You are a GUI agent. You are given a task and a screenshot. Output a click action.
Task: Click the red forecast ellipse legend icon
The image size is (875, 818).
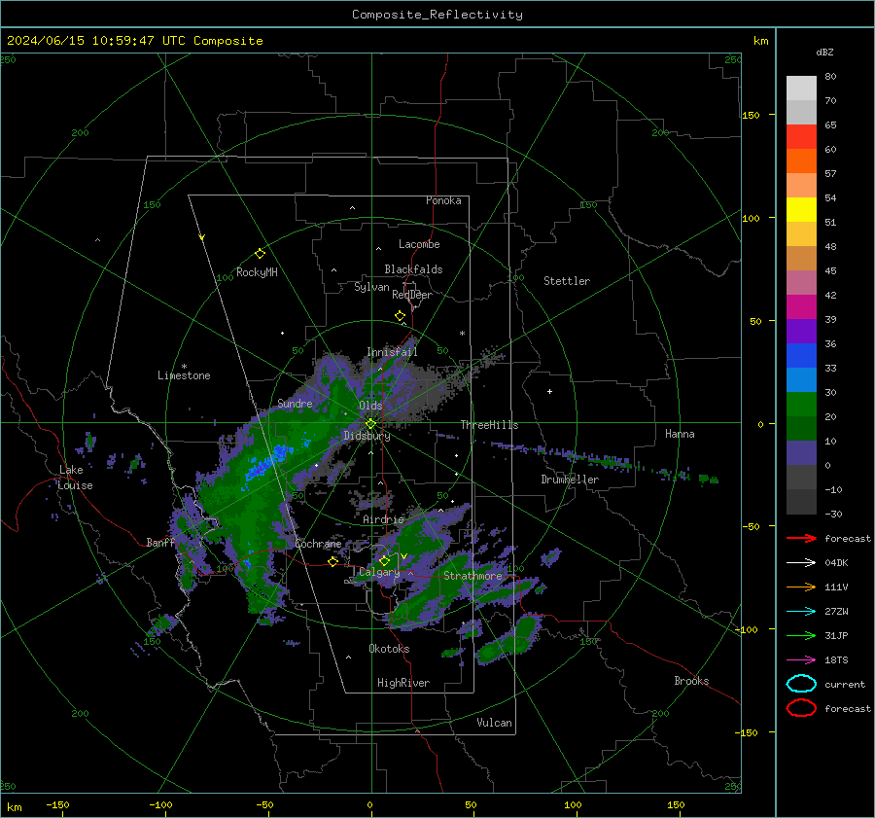(801, 708)
